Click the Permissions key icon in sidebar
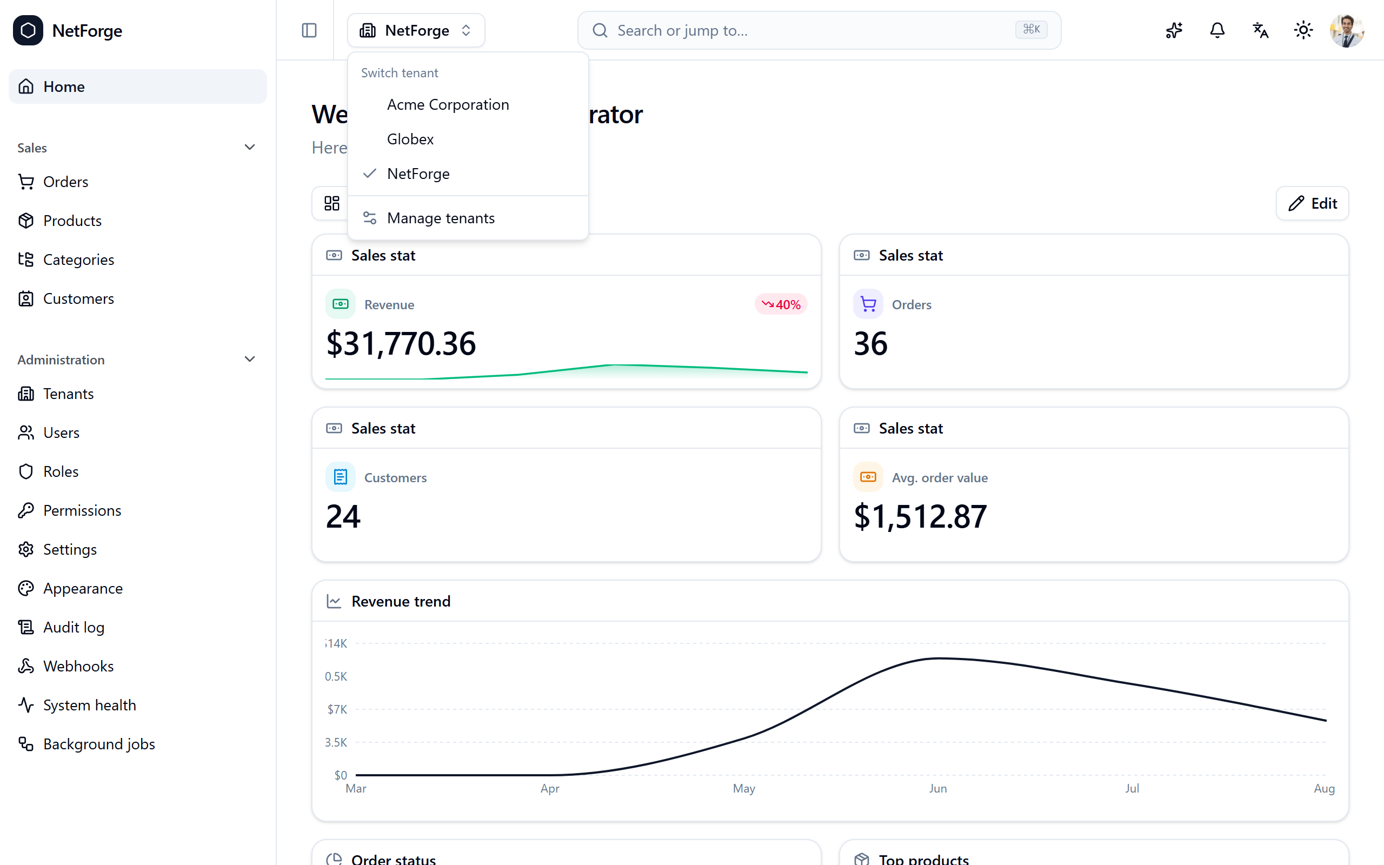Image resolution: width=1384 pixels, height=865 pixels. [26, 510]
